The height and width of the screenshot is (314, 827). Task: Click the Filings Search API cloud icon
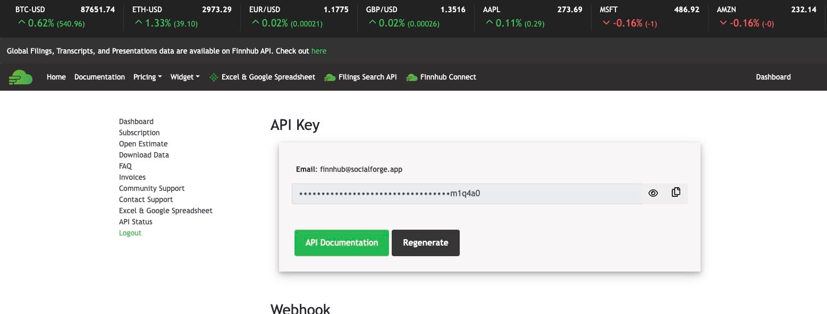coord(331,77)
